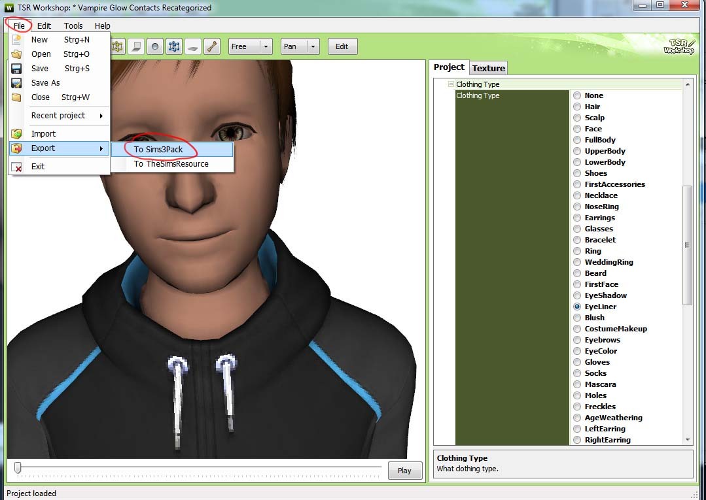Image resolution: width=706 pixels, height=500 pixels.
Task: Click the properties panel scrollbar thumb
Action: tap(687, 245)
